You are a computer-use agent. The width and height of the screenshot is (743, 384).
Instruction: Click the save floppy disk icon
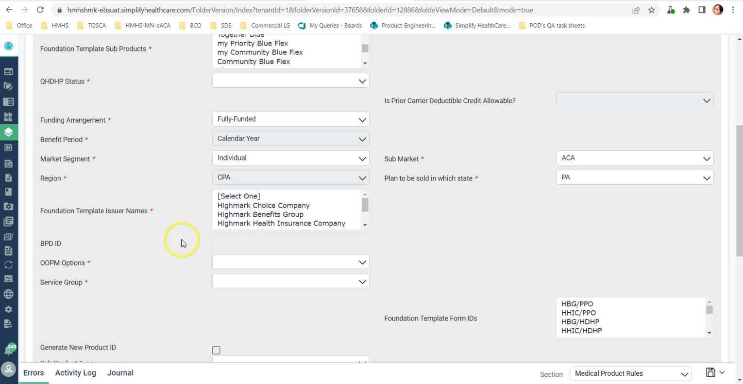(x=710, y=372)
